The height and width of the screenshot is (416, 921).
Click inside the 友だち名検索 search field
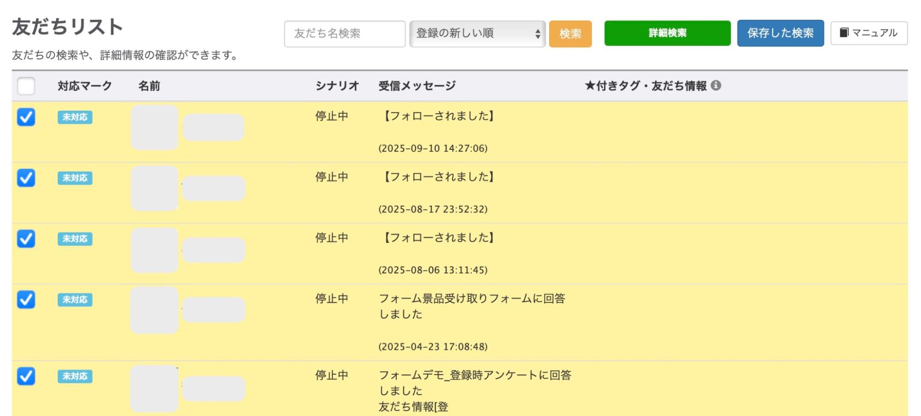point(344,34)
